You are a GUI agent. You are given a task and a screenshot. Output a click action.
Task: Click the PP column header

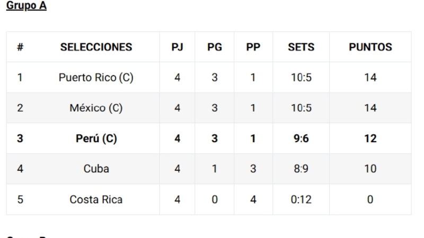[x=253, y=47]
